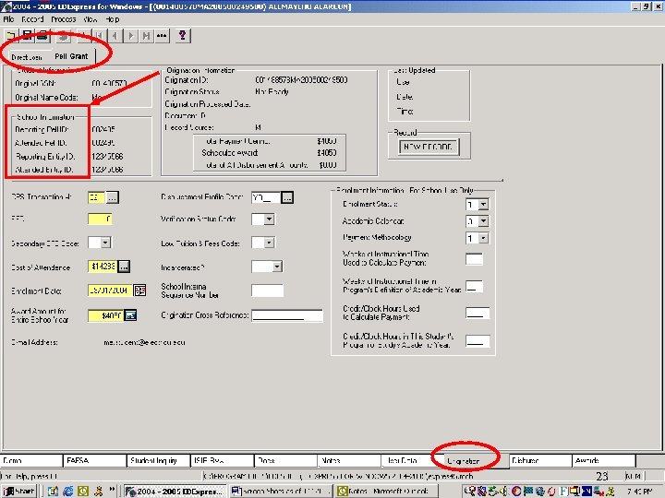
Task: Open the Process menu
Action: [63, 19]
